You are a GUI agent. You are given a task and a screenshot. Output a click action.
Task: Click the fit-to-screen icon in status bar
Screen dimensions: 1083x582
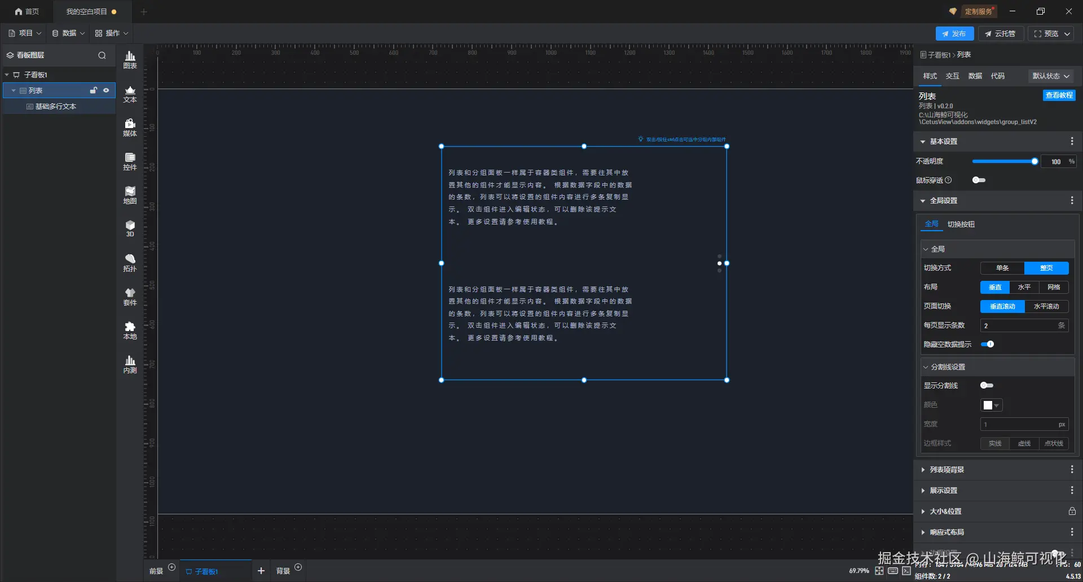879,571
